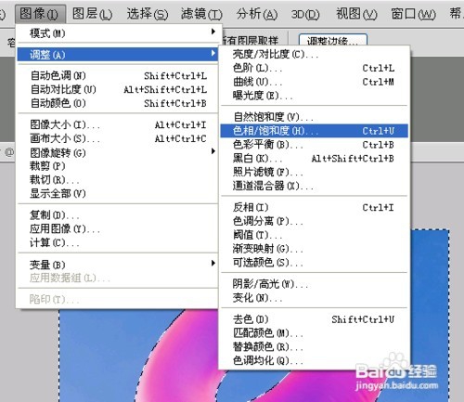Apply 色调均化(Q) adjustment
This screenshot has width=464, height=402.
(315, 360)
